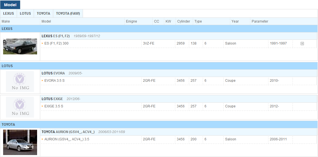Click the TOYOTA AURION (GSV4_, ACV4_) heading
The width and height of the screenshot is (318, 157).
coord(68,132)
